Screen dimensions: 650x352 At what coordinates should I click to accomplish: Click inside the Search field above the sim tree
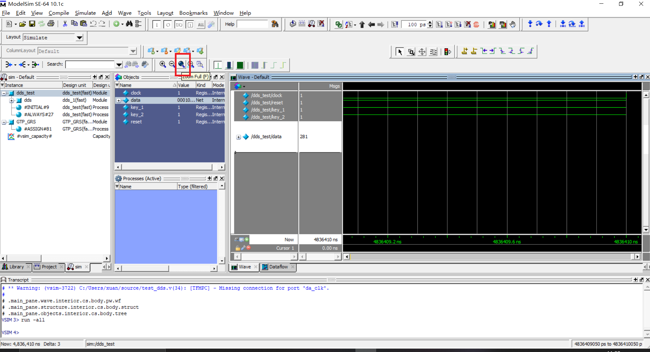pyautogui.click(x=90, y=64)
